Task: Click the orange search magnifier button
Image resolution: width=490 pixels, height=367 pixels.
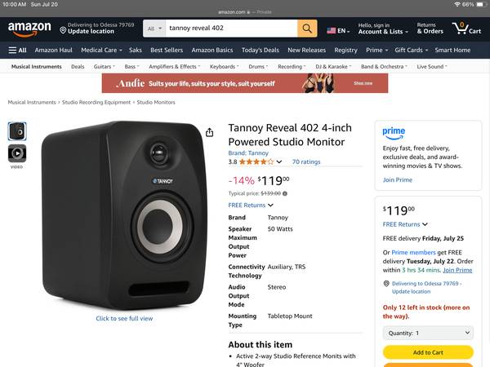Action: (x=307, y=29)
